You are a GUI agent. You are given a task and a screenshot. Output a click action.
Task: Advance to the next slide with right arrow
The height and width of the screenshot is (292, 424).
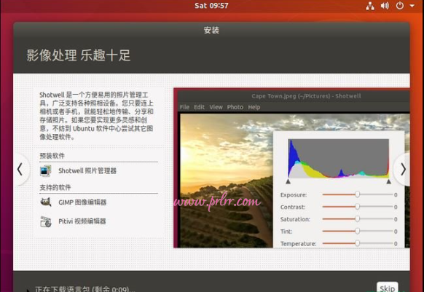(403, 170)
